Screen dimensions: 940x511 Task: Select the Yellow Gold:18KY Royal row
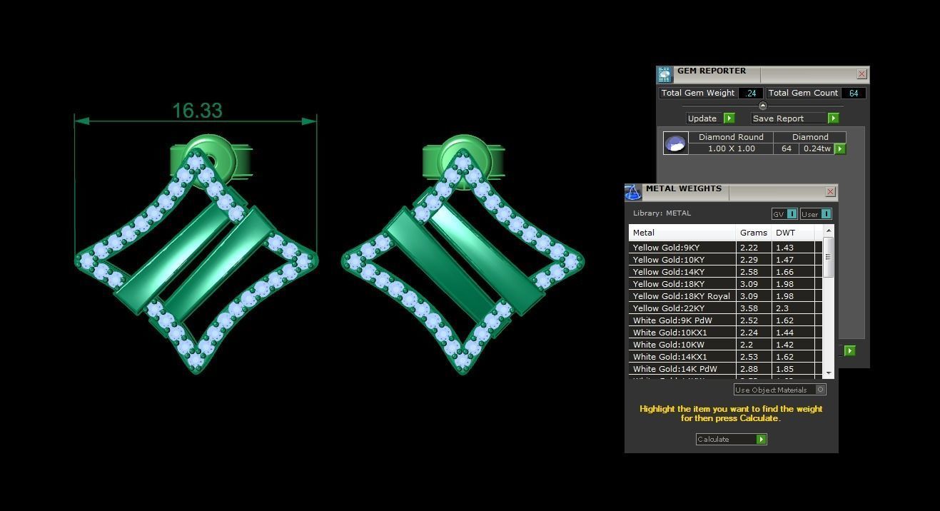tap(725, 296)
